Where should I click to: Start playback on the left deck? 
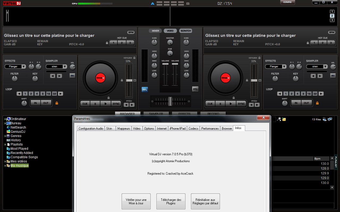(105, 104)
